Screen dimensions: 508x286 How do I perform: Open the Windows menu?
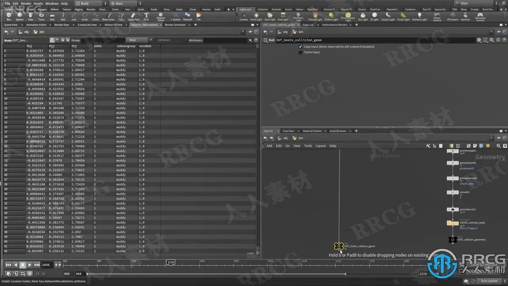pyautogui.click(x=52, y=4)
